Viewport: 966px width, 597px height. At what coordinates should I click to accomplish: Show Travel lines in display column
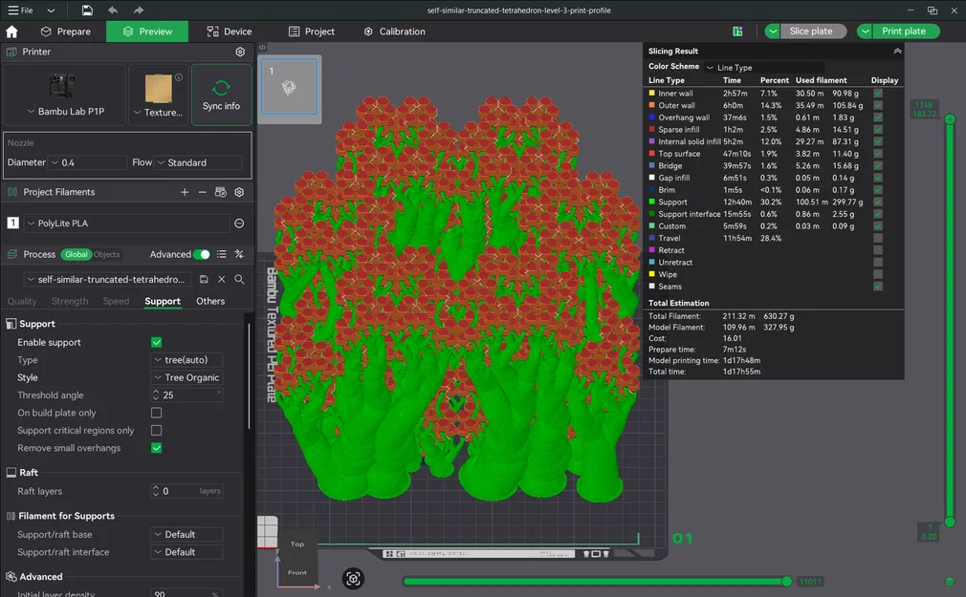coord(878,238)
